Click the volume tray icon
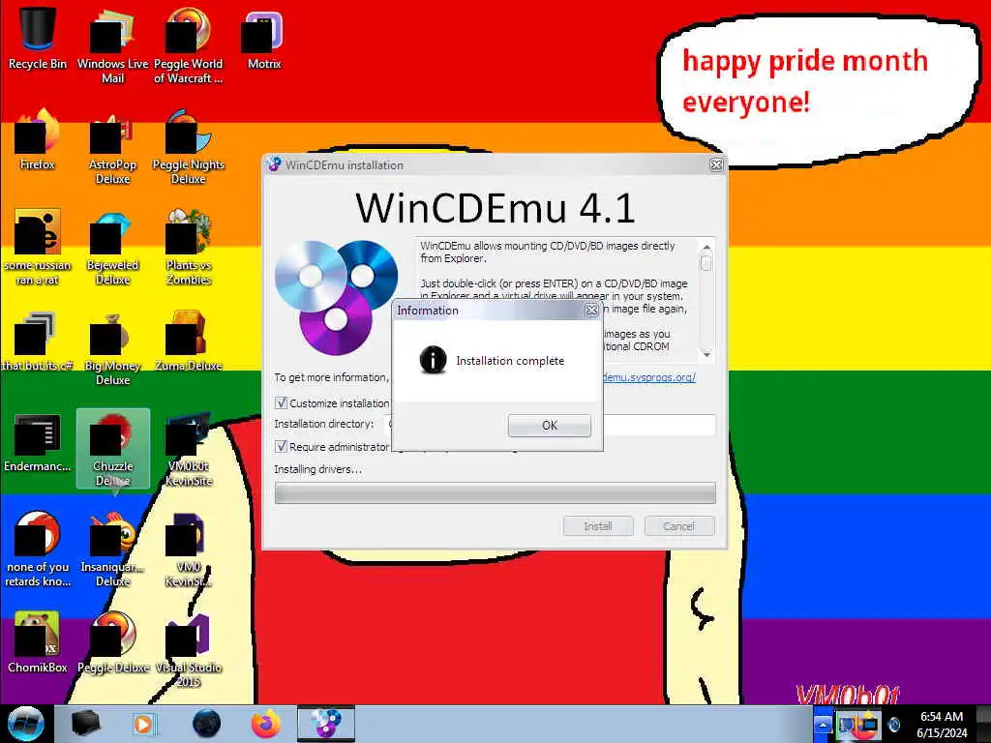 893,724
